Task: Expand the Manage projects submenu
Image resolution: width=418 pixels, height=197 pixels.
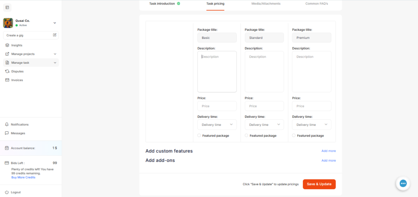Action: tap(55, 54)
